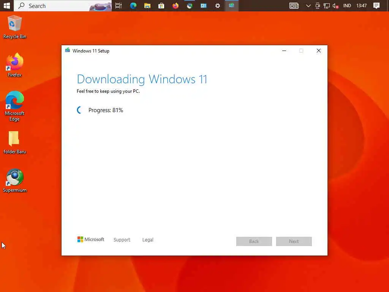The image size is (389, 292).
Task: Click the Progress: 81% text
Action: [106, 110]
